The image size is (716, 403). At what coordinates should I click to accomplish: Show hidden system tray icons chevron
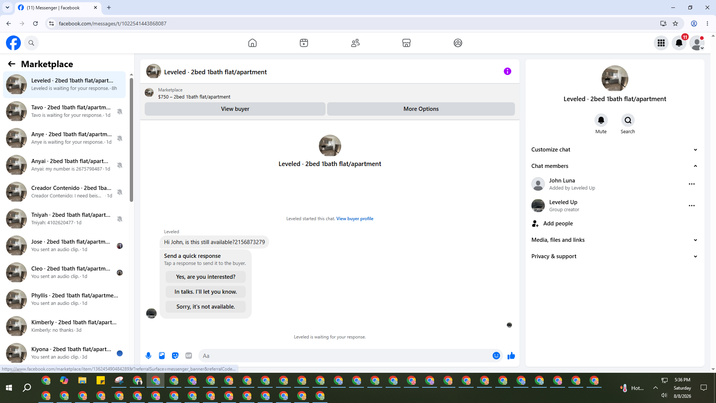(655, 388)
